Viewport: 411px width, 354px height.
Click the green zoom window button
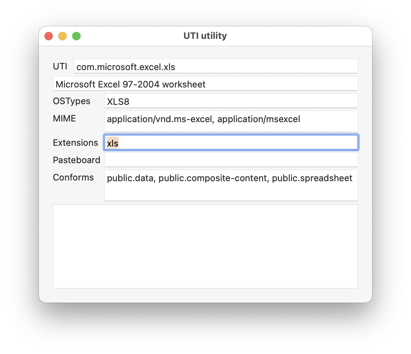(76, 36)
